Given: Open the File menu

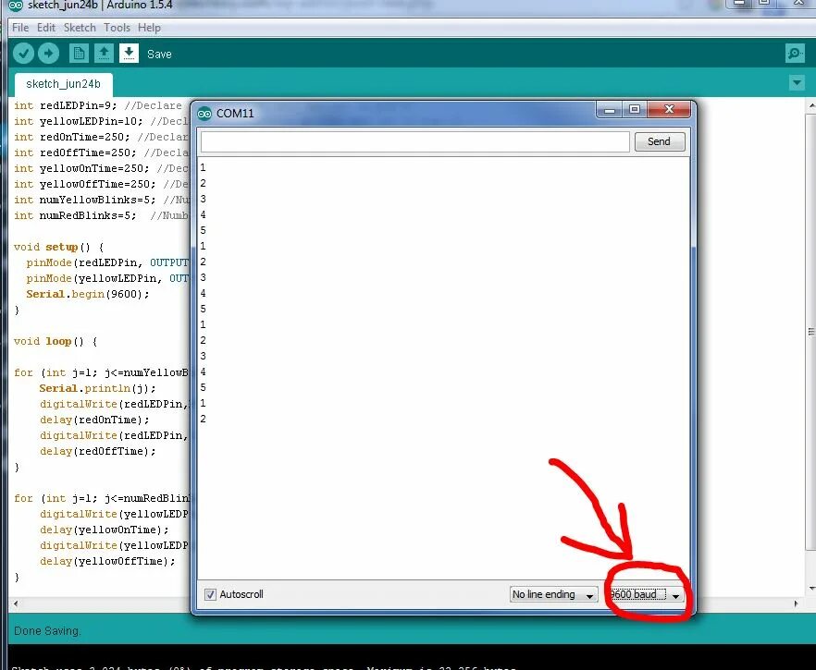Looking at the screenshot, I should click(20, 28).
